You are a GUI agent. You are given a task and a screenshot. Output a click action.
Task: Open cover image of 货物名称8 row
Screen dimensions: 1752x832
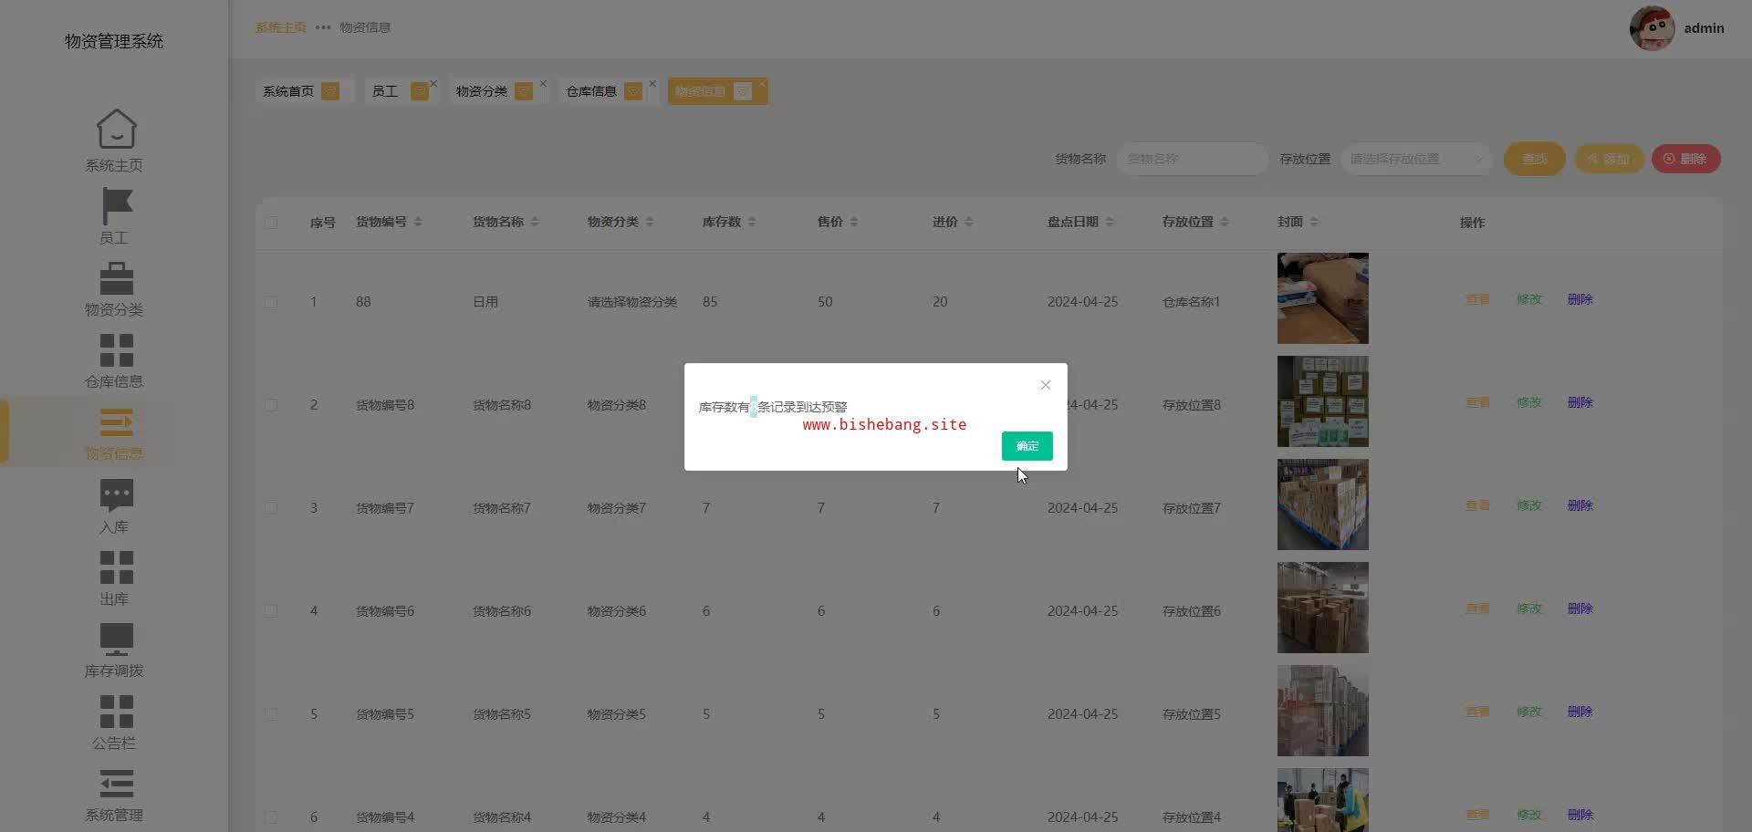1323,401
